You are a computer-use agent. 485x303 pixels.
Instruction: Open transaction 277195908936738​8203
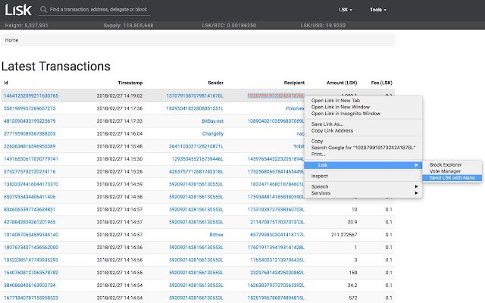[30, 134]
